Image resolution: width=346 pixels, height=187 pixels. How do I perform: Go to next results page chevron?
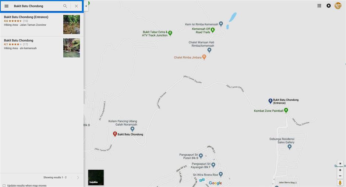78,177
